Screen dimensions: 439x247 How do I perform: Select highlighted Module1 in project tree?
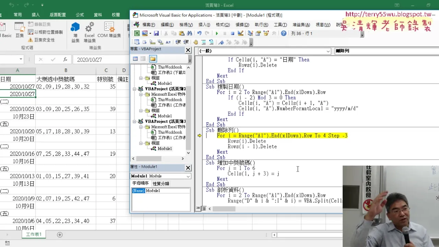(x=165, y=149)
